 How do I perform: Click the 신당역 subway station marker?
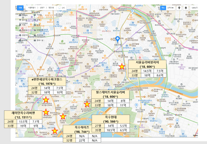tap(54, 36)
